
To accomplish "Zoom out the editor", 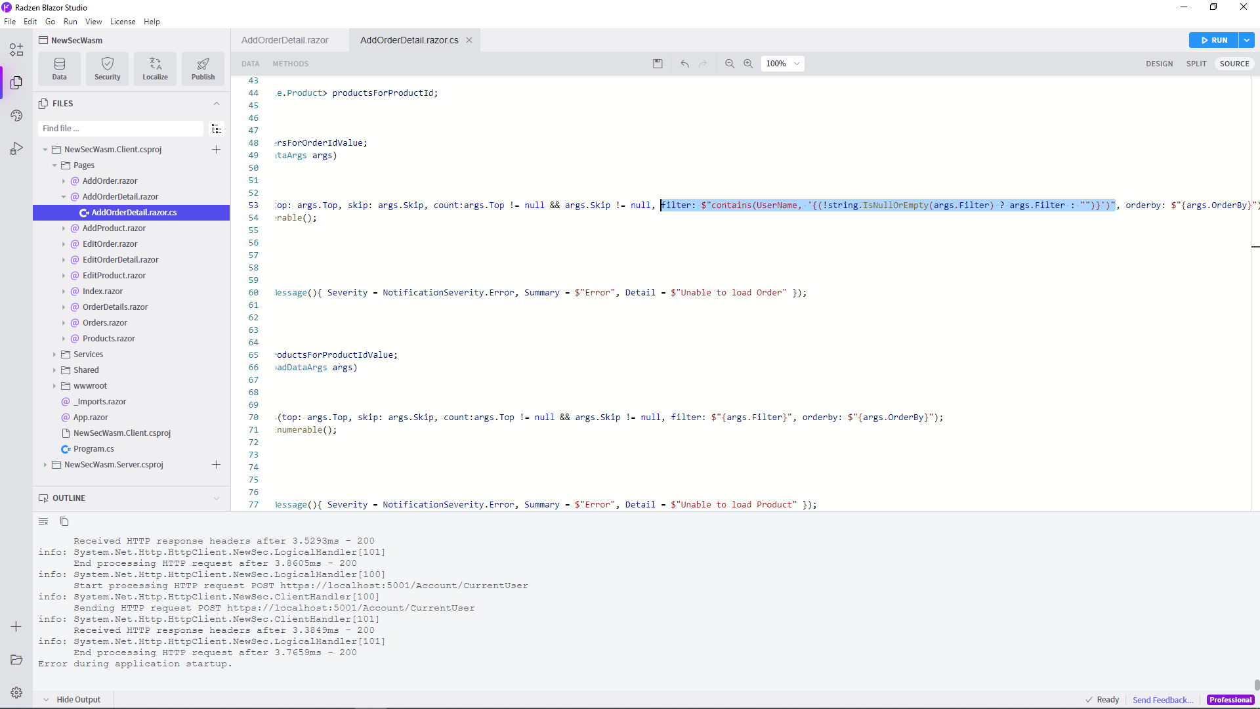I will pos(729,64).
